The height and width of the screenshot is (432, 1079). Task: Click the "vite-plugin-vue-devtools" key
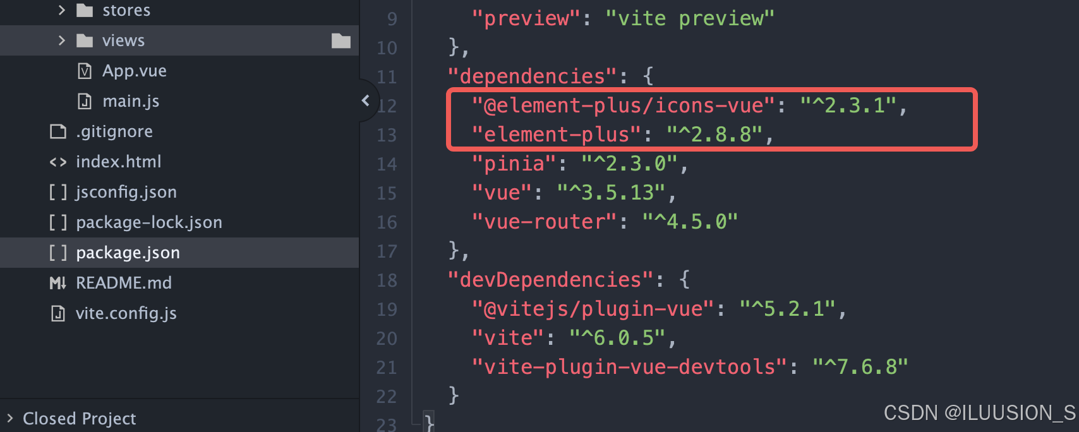point(629,368)
